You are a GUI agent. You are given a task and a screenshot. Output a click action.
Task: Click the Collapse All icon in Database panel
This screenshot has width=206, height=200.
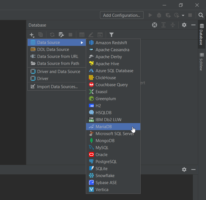[173, 25]
